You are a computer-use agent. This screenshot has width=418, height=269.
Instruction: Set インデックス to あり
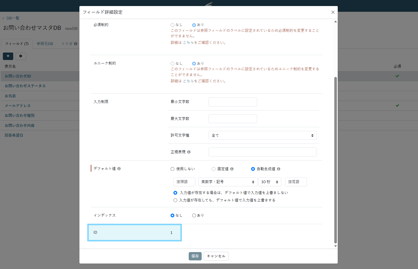(194, 215)
